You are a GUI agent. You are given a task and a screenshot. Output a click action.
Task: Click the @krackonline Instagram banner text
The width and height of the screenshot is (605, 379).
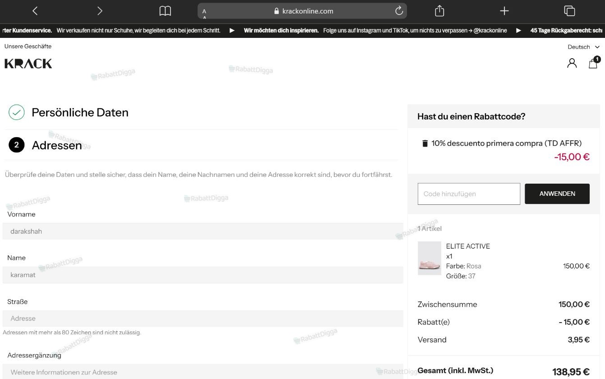pos(490,31)
